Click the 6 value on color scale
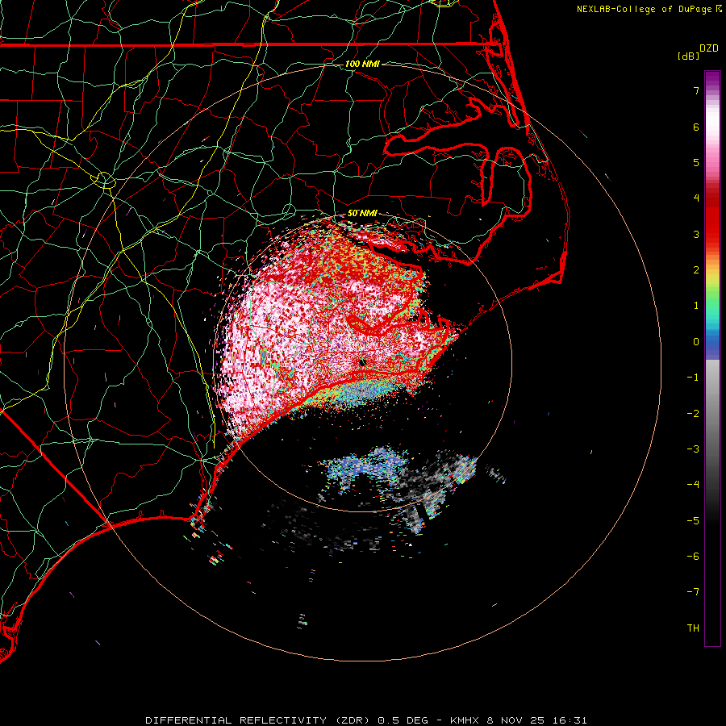This screenshot has height=726, width=726. click(x=696, y=127)
